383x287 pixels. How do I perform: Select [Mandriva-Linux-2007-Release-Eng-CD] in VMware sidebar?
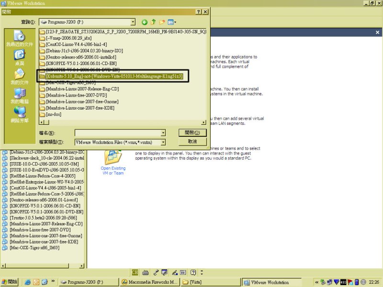click(x=46, y=224)
